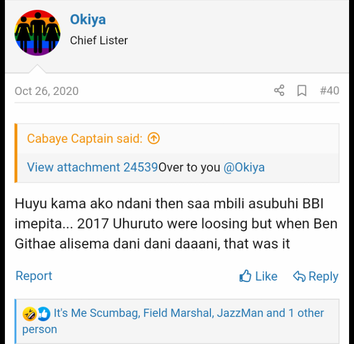The width and height of the screenshot is (354, 344).
Task: Click the blue thumbs-up reaction icon
Action: coord(43,313)
